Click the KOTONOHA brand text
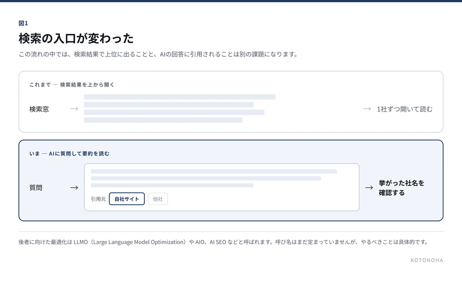 (x=427, y=260)
